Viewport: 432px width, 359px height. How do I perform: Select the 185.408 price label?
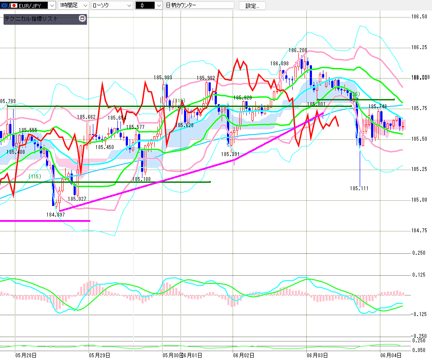point(15,152)
